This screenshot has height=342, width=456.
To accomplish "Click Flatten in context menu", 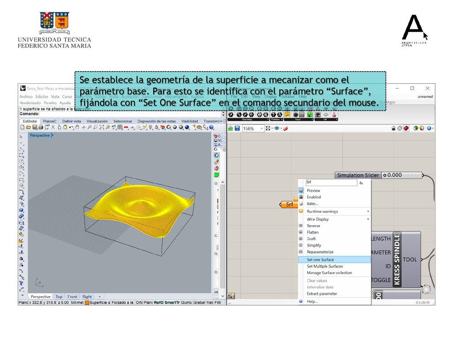I will (334, 232).
